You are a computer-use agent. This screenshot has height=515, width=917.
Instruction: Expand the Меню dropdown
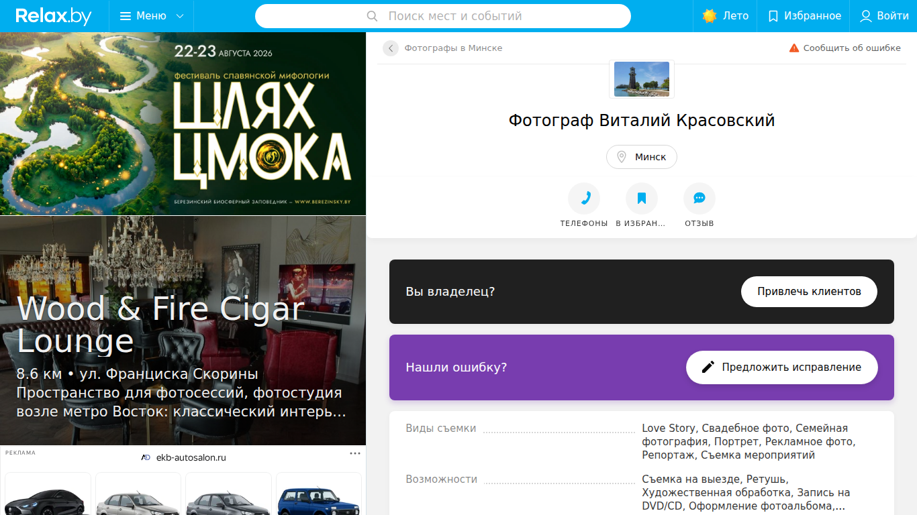[x=152, y=16]
